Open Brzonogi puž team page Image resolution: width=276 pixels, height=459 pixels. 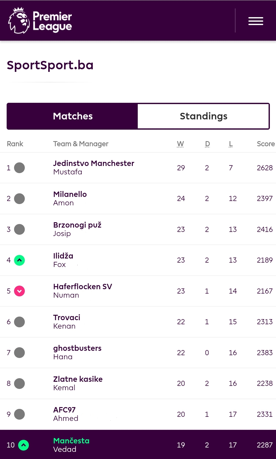pyautogui.click(x=77, y=225)
